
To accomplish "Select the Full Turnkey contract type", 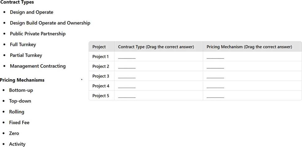I will pos(23,44).
